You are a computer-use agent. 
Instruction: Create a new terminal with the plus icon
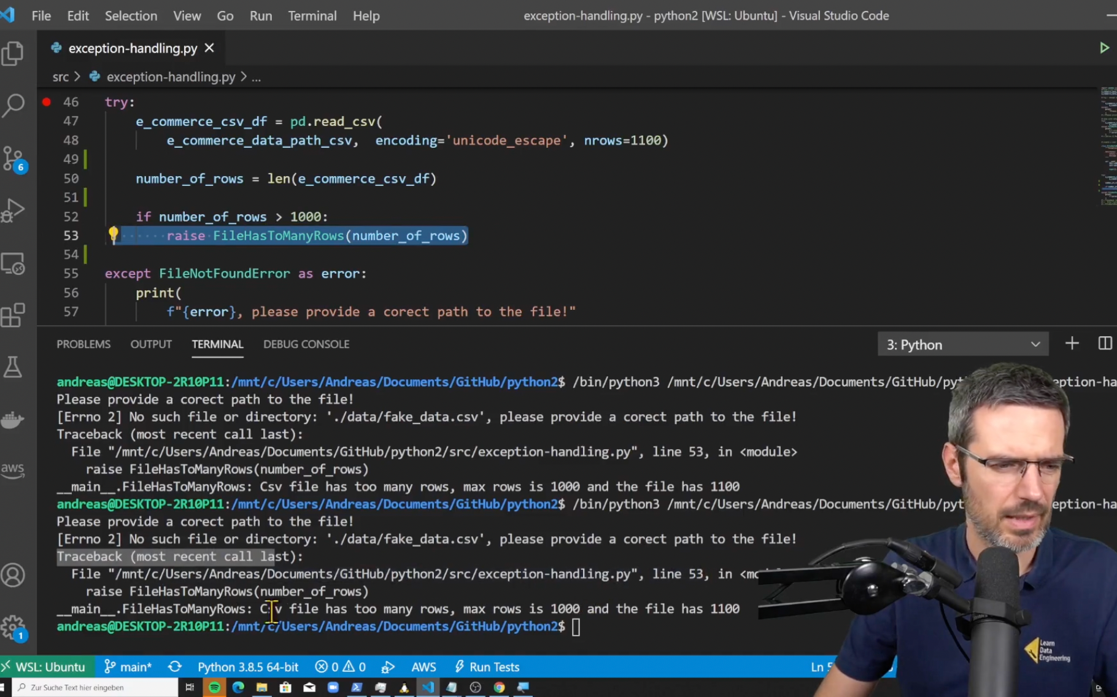1072,344
